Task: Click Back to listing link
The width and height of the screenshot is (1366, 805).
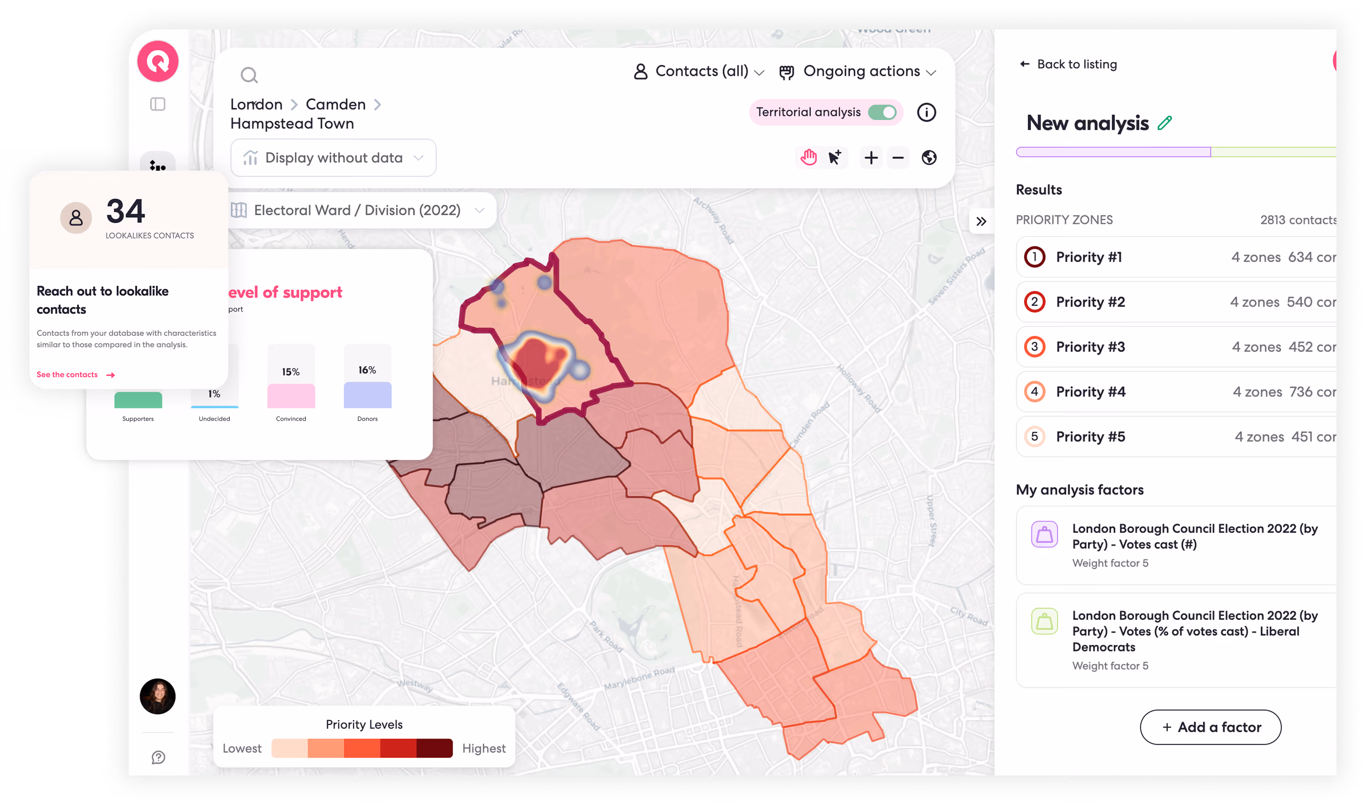Action: (1067, 64)
